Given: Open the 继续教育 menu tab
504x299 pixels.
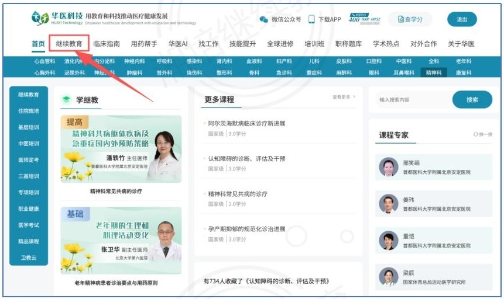Looking at the screenshot, I should [x=69, y=44].
